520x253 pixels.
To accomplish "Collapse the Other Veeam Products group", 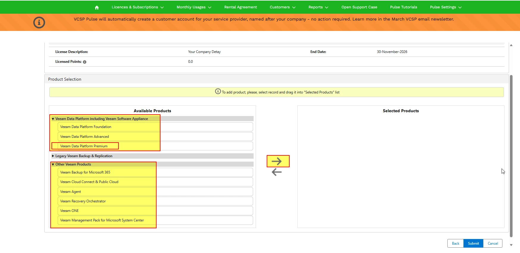I will (x=53, y=164).
